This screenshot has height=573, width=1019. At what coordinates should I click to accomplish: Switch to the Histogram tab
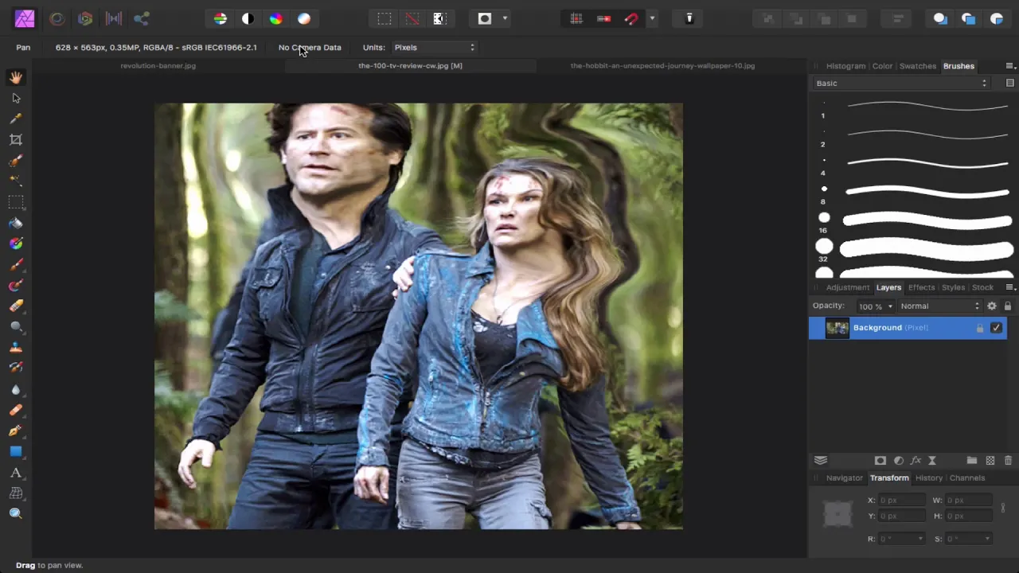tap(845, 66)
